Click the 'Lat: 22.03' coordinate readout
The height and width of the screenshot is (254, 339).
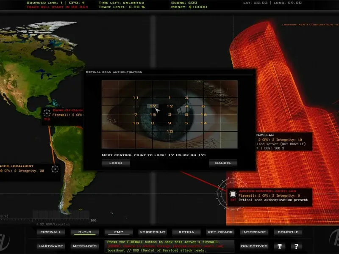coord(256,3)
